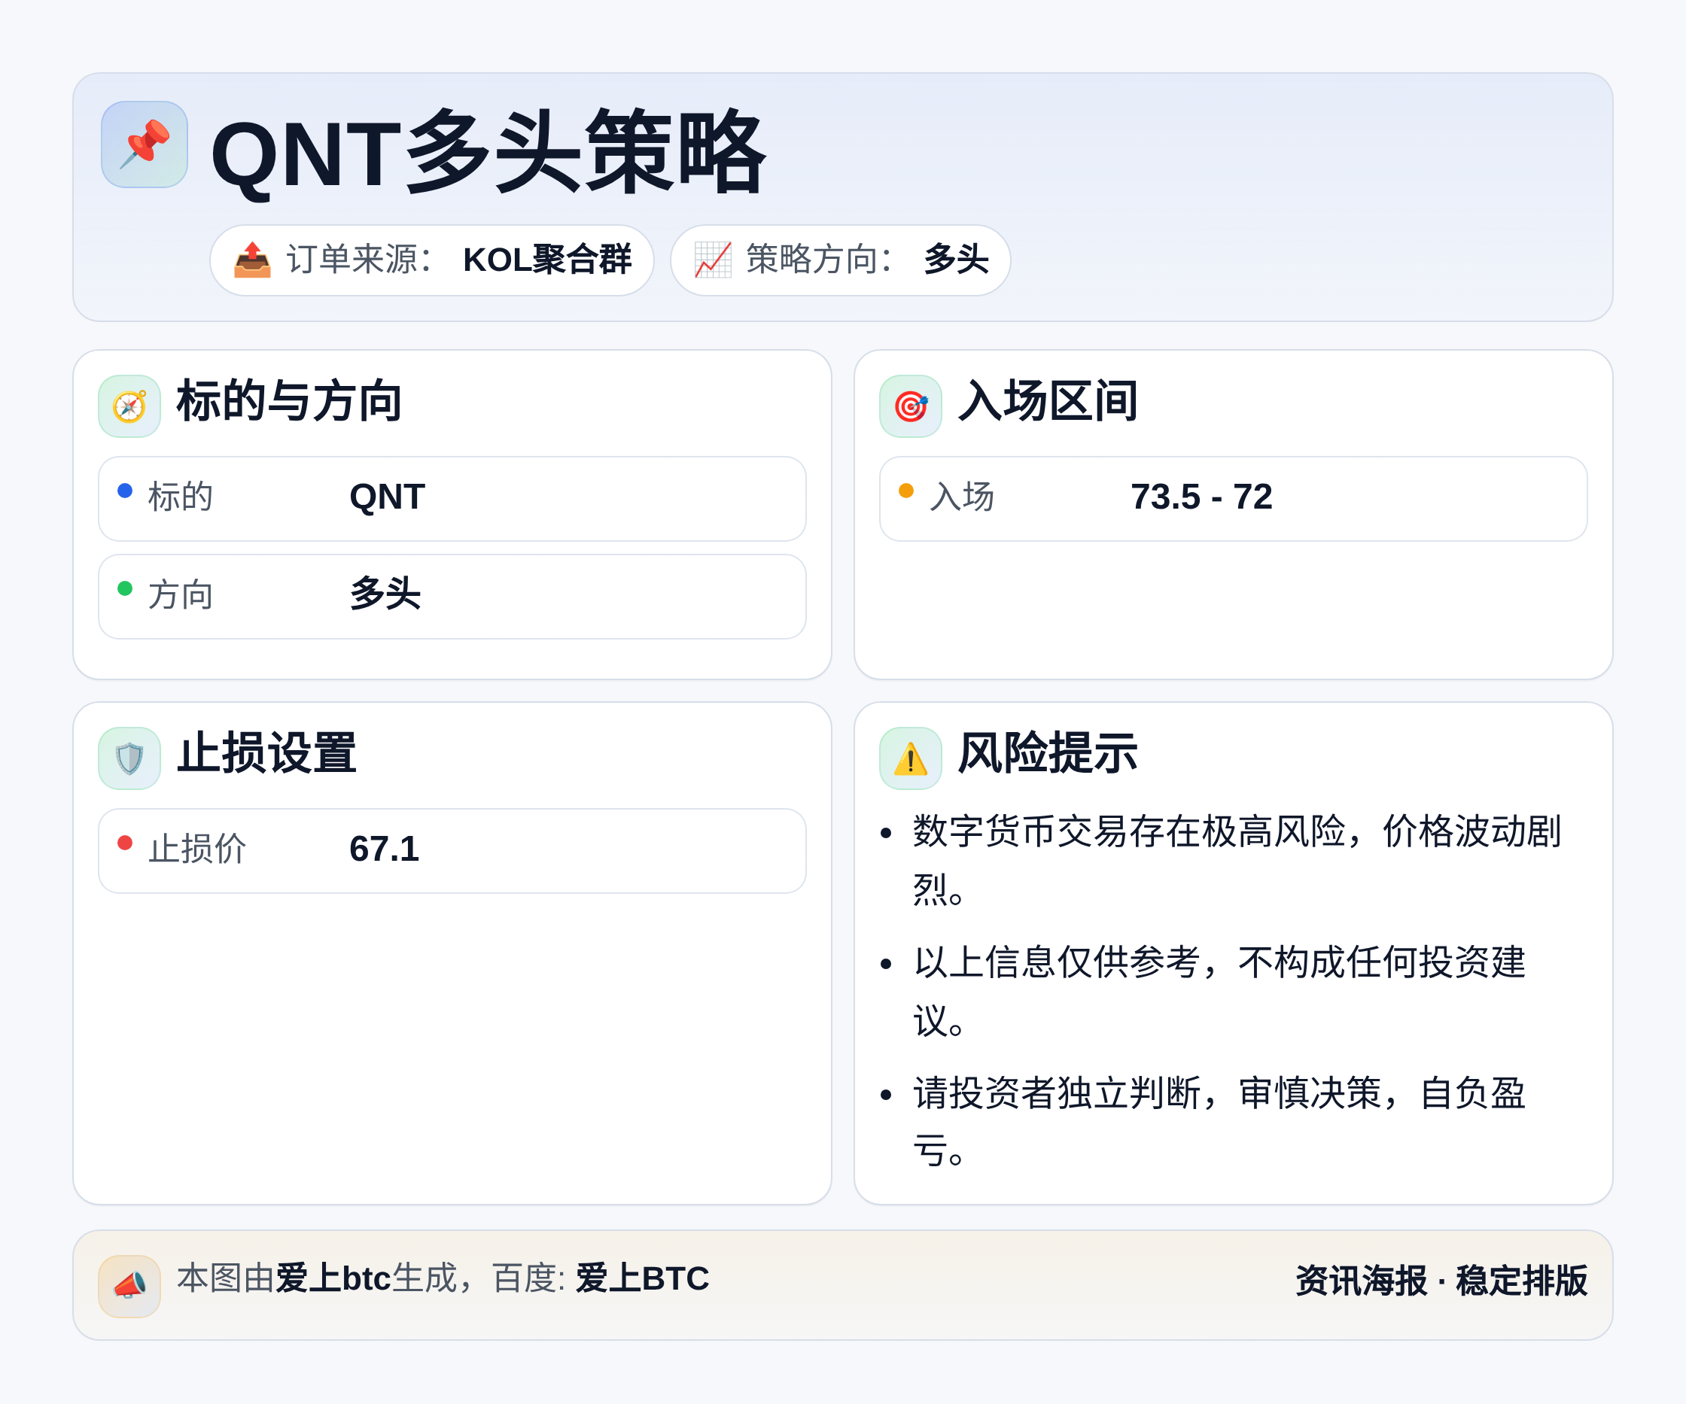Click the bold 爱上btc text in the footer
The width and height of the screenshot is (1686, 1404).
(333, 1279)
